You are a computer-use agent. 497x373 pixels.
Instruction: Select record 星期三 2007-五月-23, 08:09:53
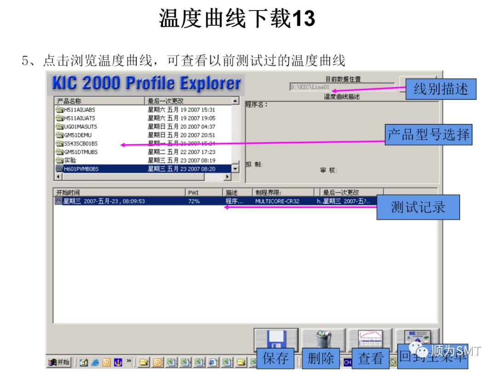click(x=104, y=201)
